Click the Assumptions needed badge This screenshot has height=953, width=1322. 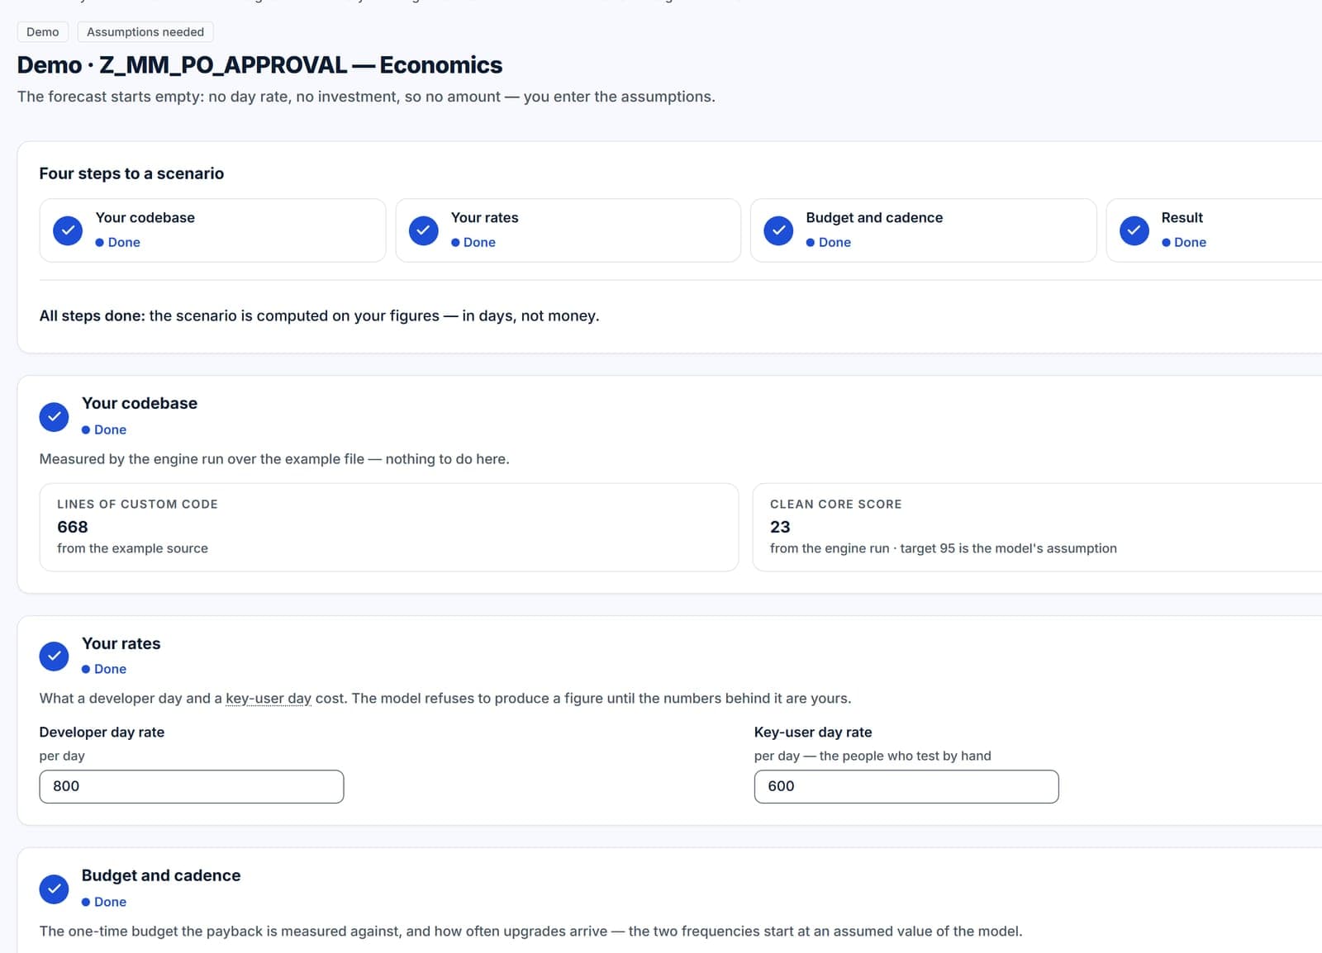(145, 32)
